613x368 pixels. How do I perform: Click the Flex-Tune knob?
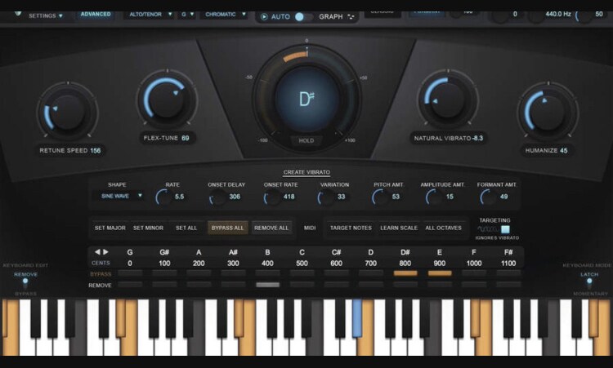(168, 99)
